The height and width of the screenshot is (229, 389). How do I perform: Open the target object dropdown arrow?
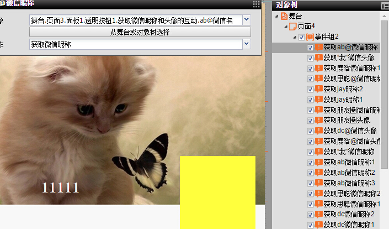coord(246,20)
